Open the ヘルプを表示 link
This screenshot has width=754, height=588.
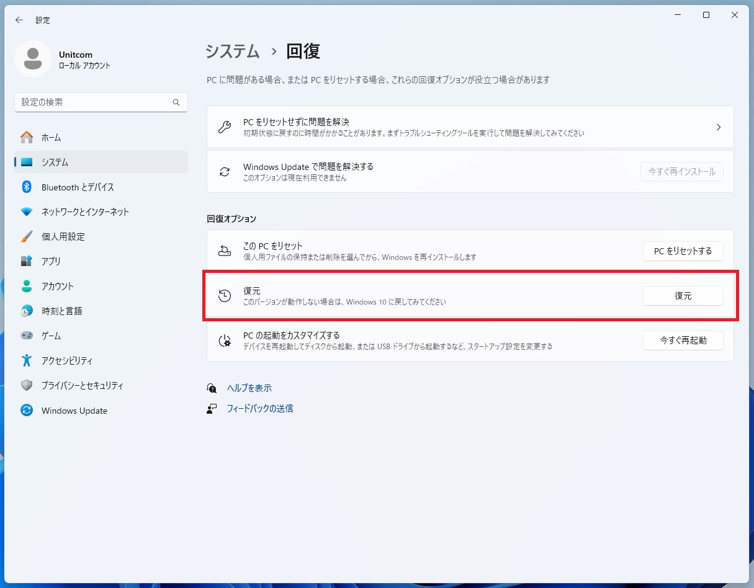(249, 388)
